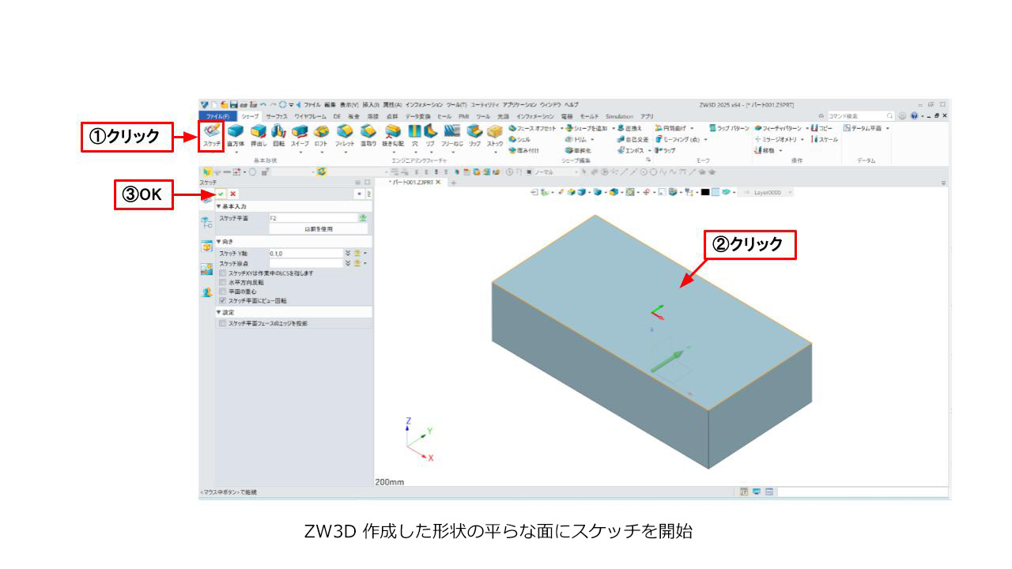Choose the ストック (Stock) tool
This screenshot has height=569, width=1012.
pyautogui.click(x=495, y=136)
